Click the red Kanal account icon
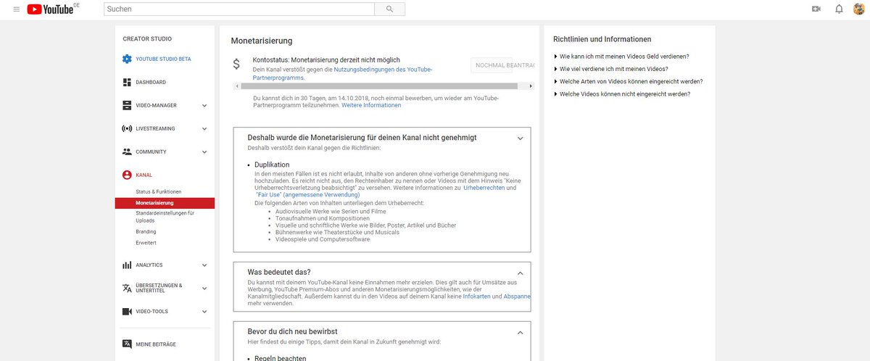The image size is (870, 361). tap(127, 175)
